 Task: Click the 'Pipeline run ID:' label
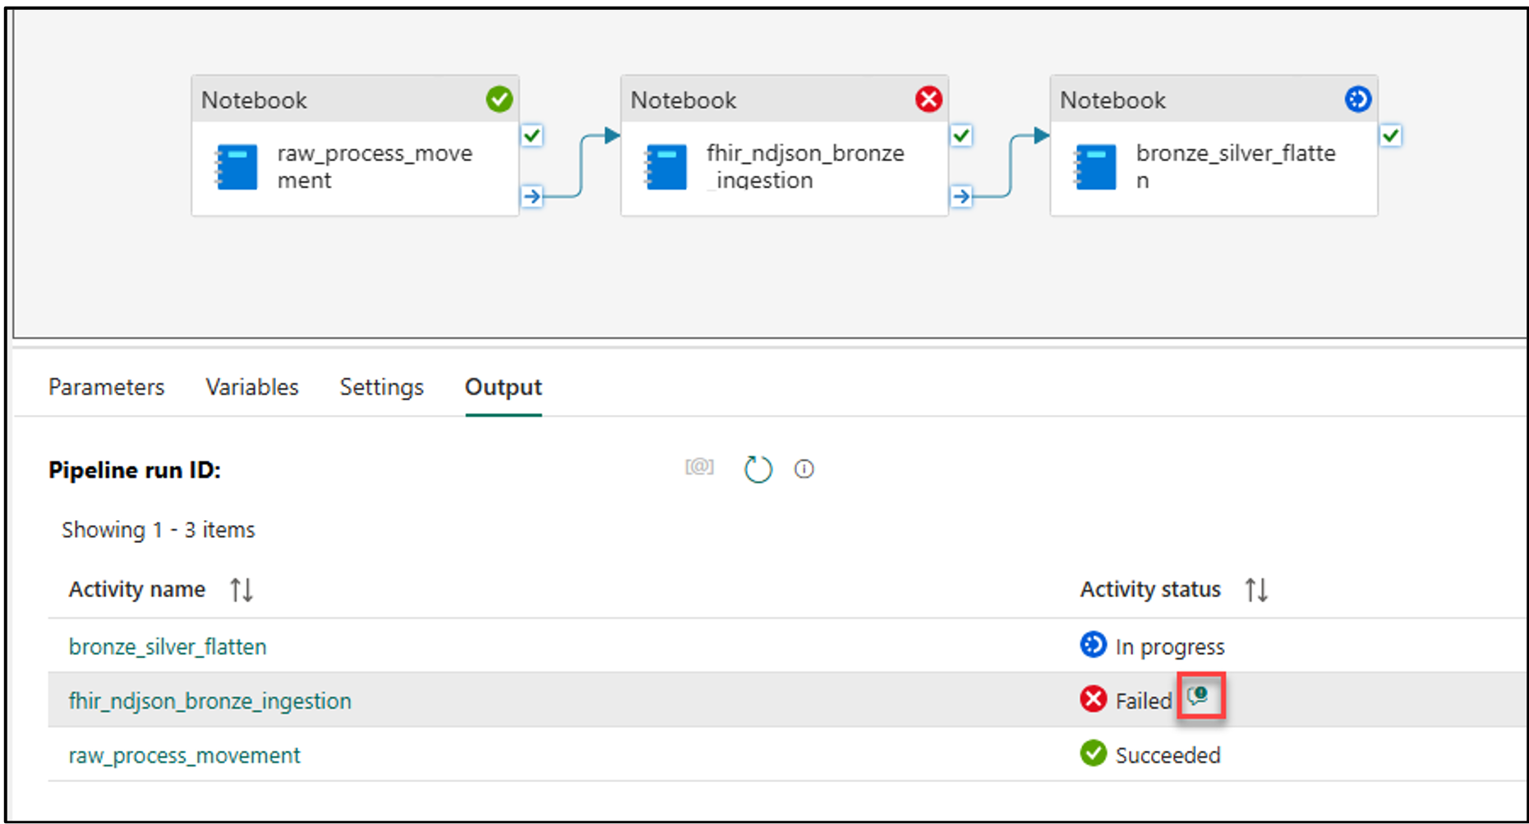point(135,470)
